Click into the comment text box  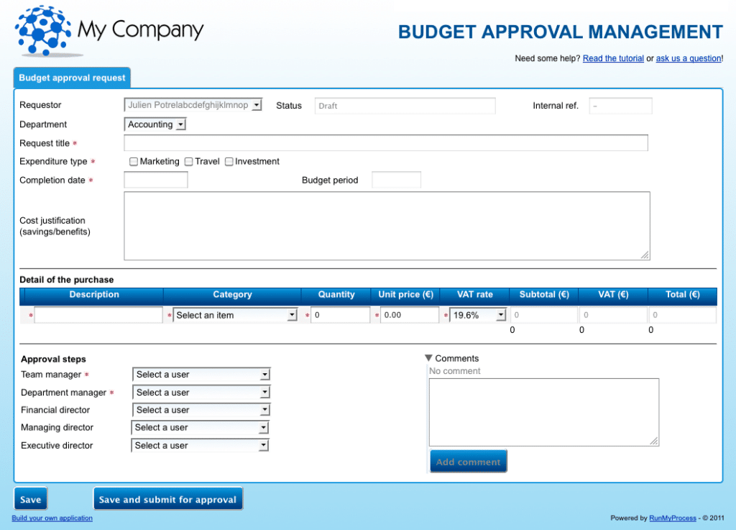point(544,412)
